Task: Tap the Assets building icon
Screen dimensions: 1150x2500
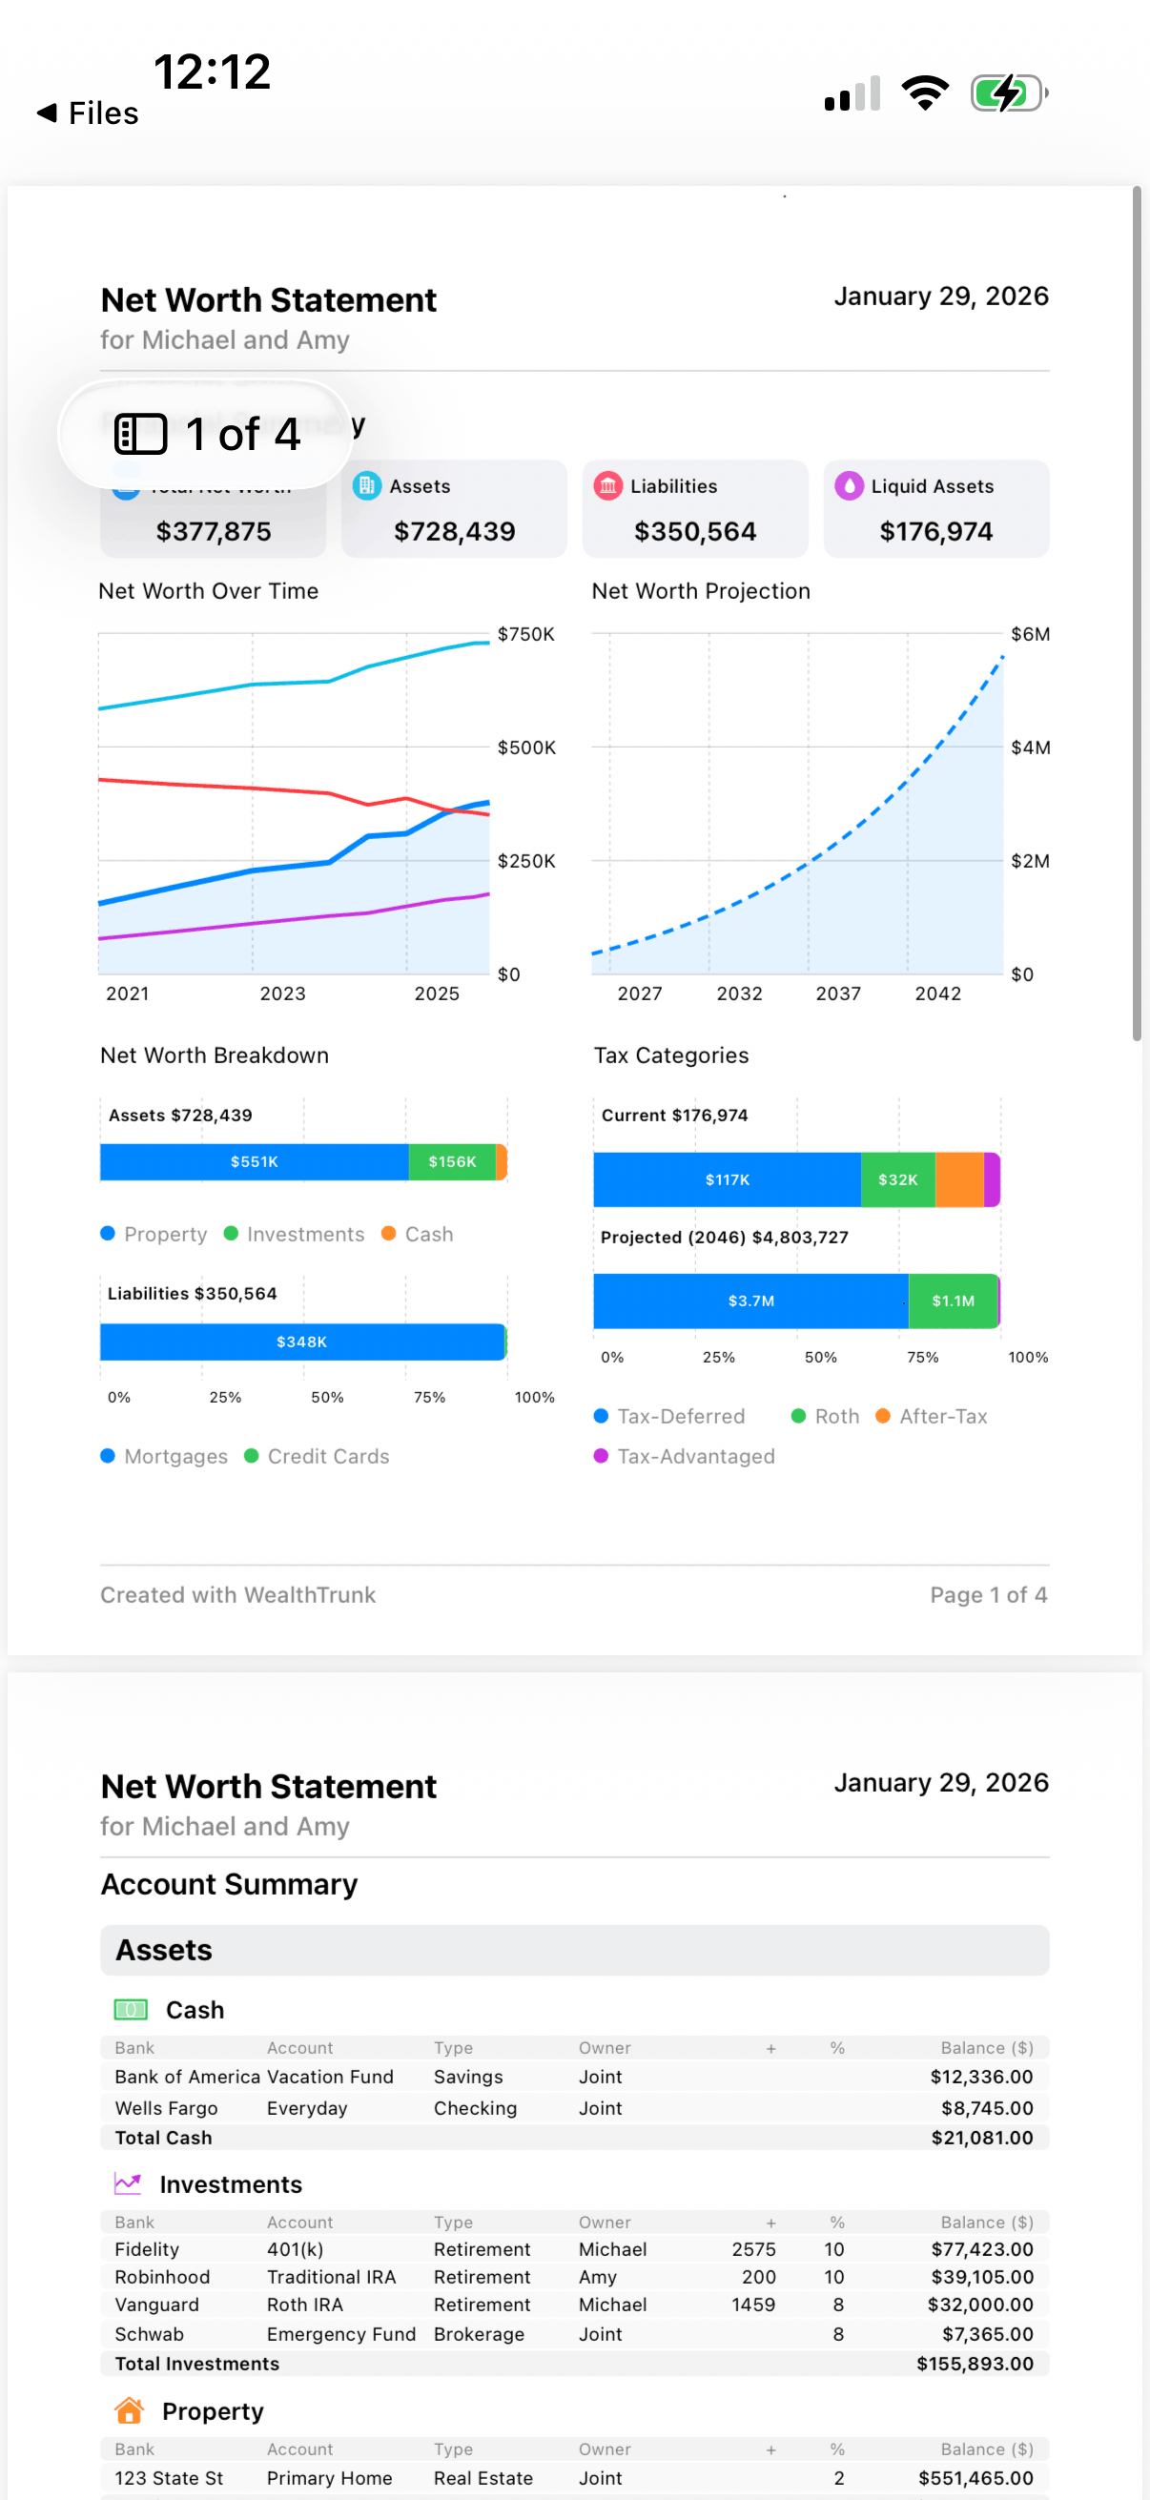Action: [x=367, y=485]
